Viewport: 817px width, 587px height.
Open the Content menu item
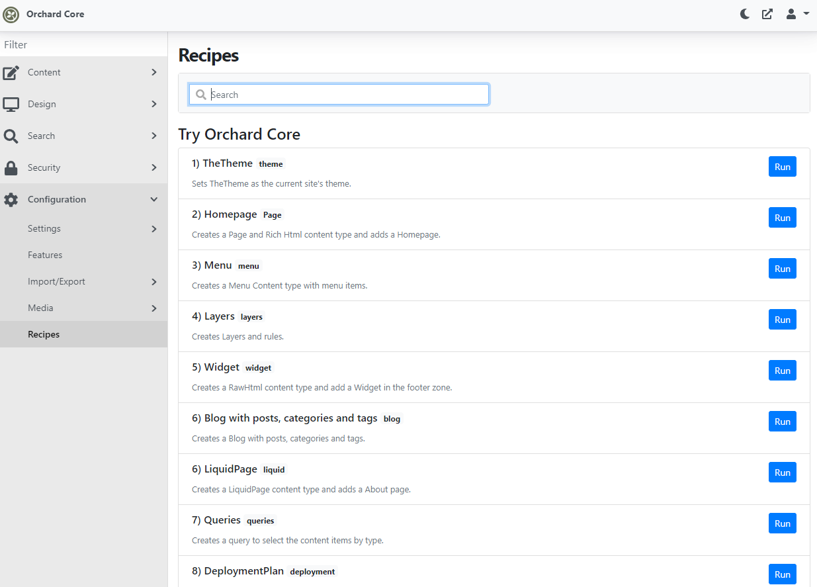pos(83,72)
